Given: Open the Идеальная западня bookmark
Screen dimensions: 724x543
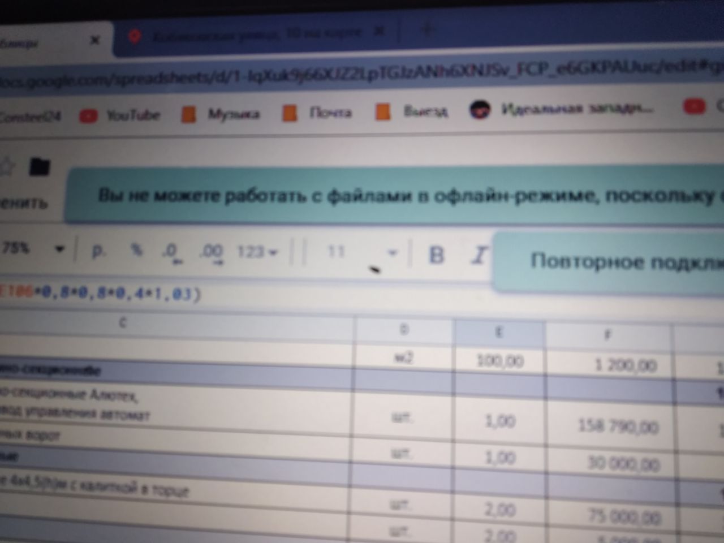Looking at the screenshot, I should (x=563, y=109).
